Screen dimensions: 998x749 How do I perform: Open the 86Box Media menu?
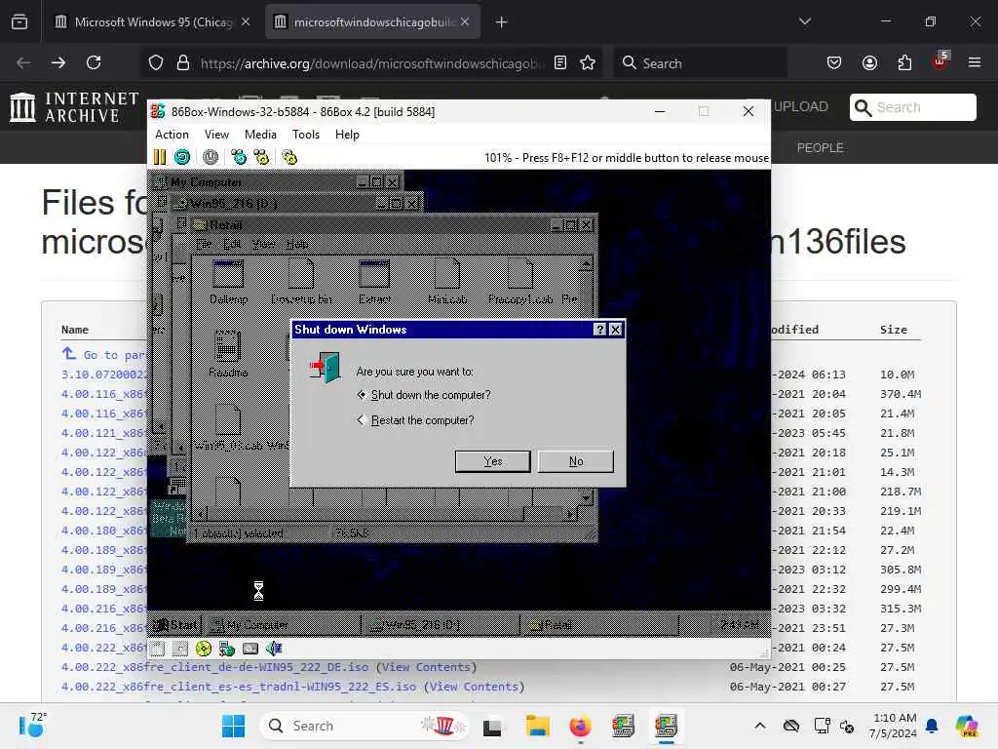click(x=260, y=135)
